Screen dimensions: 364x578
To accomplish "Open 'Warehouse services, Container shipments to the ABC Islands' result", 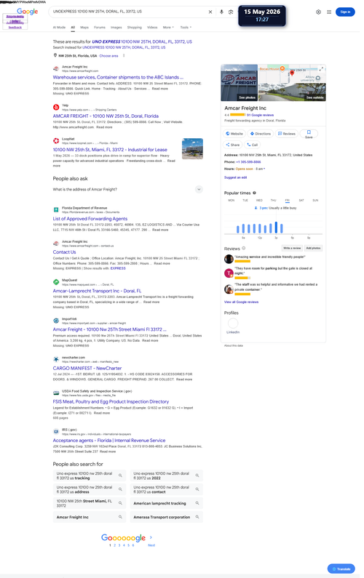I will pyautogui.click(x=118, y=77).
